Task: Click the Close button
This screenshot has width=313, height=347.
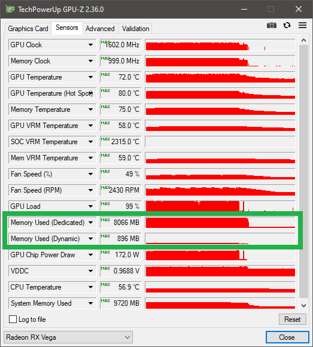Action: click(x=287, y=337)
